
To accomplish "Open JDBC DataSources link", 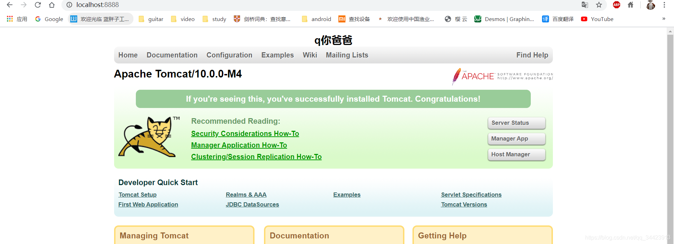I will [x=252, y=204].
